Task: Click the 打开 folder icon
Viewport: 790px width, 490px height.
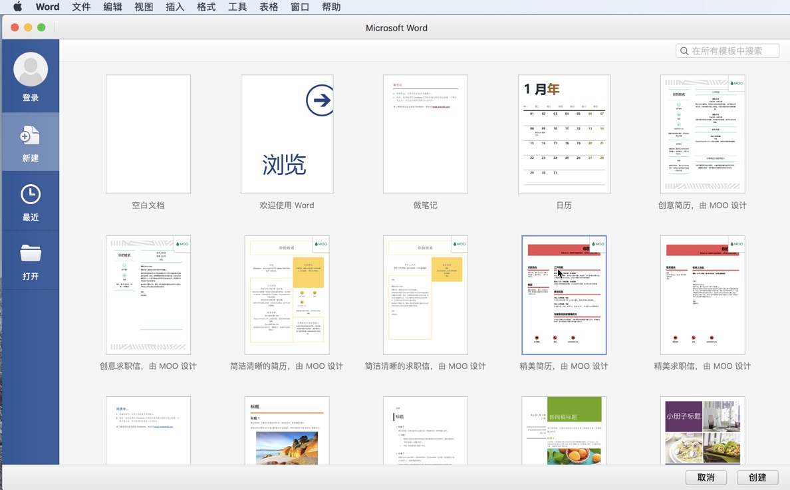Action: click(30, 253)
